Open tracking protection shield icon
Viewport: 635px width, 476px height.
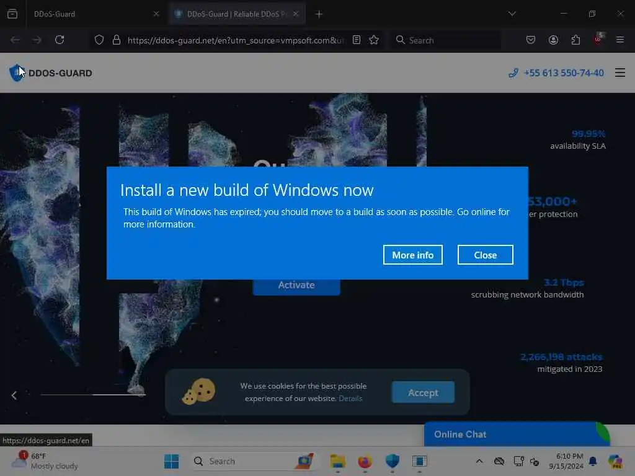(x=99, y=40)
